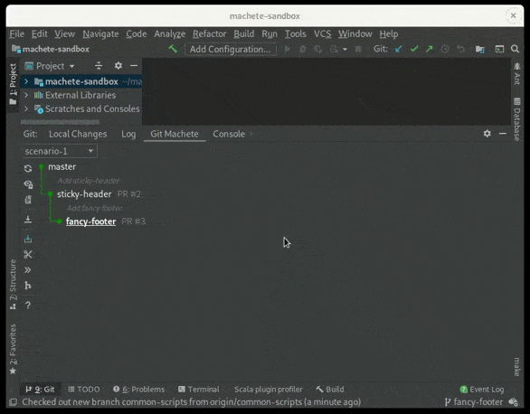Select the sticky-header branch in the graph
Screen dimensions: 530x414
click(x=84, y=194)
